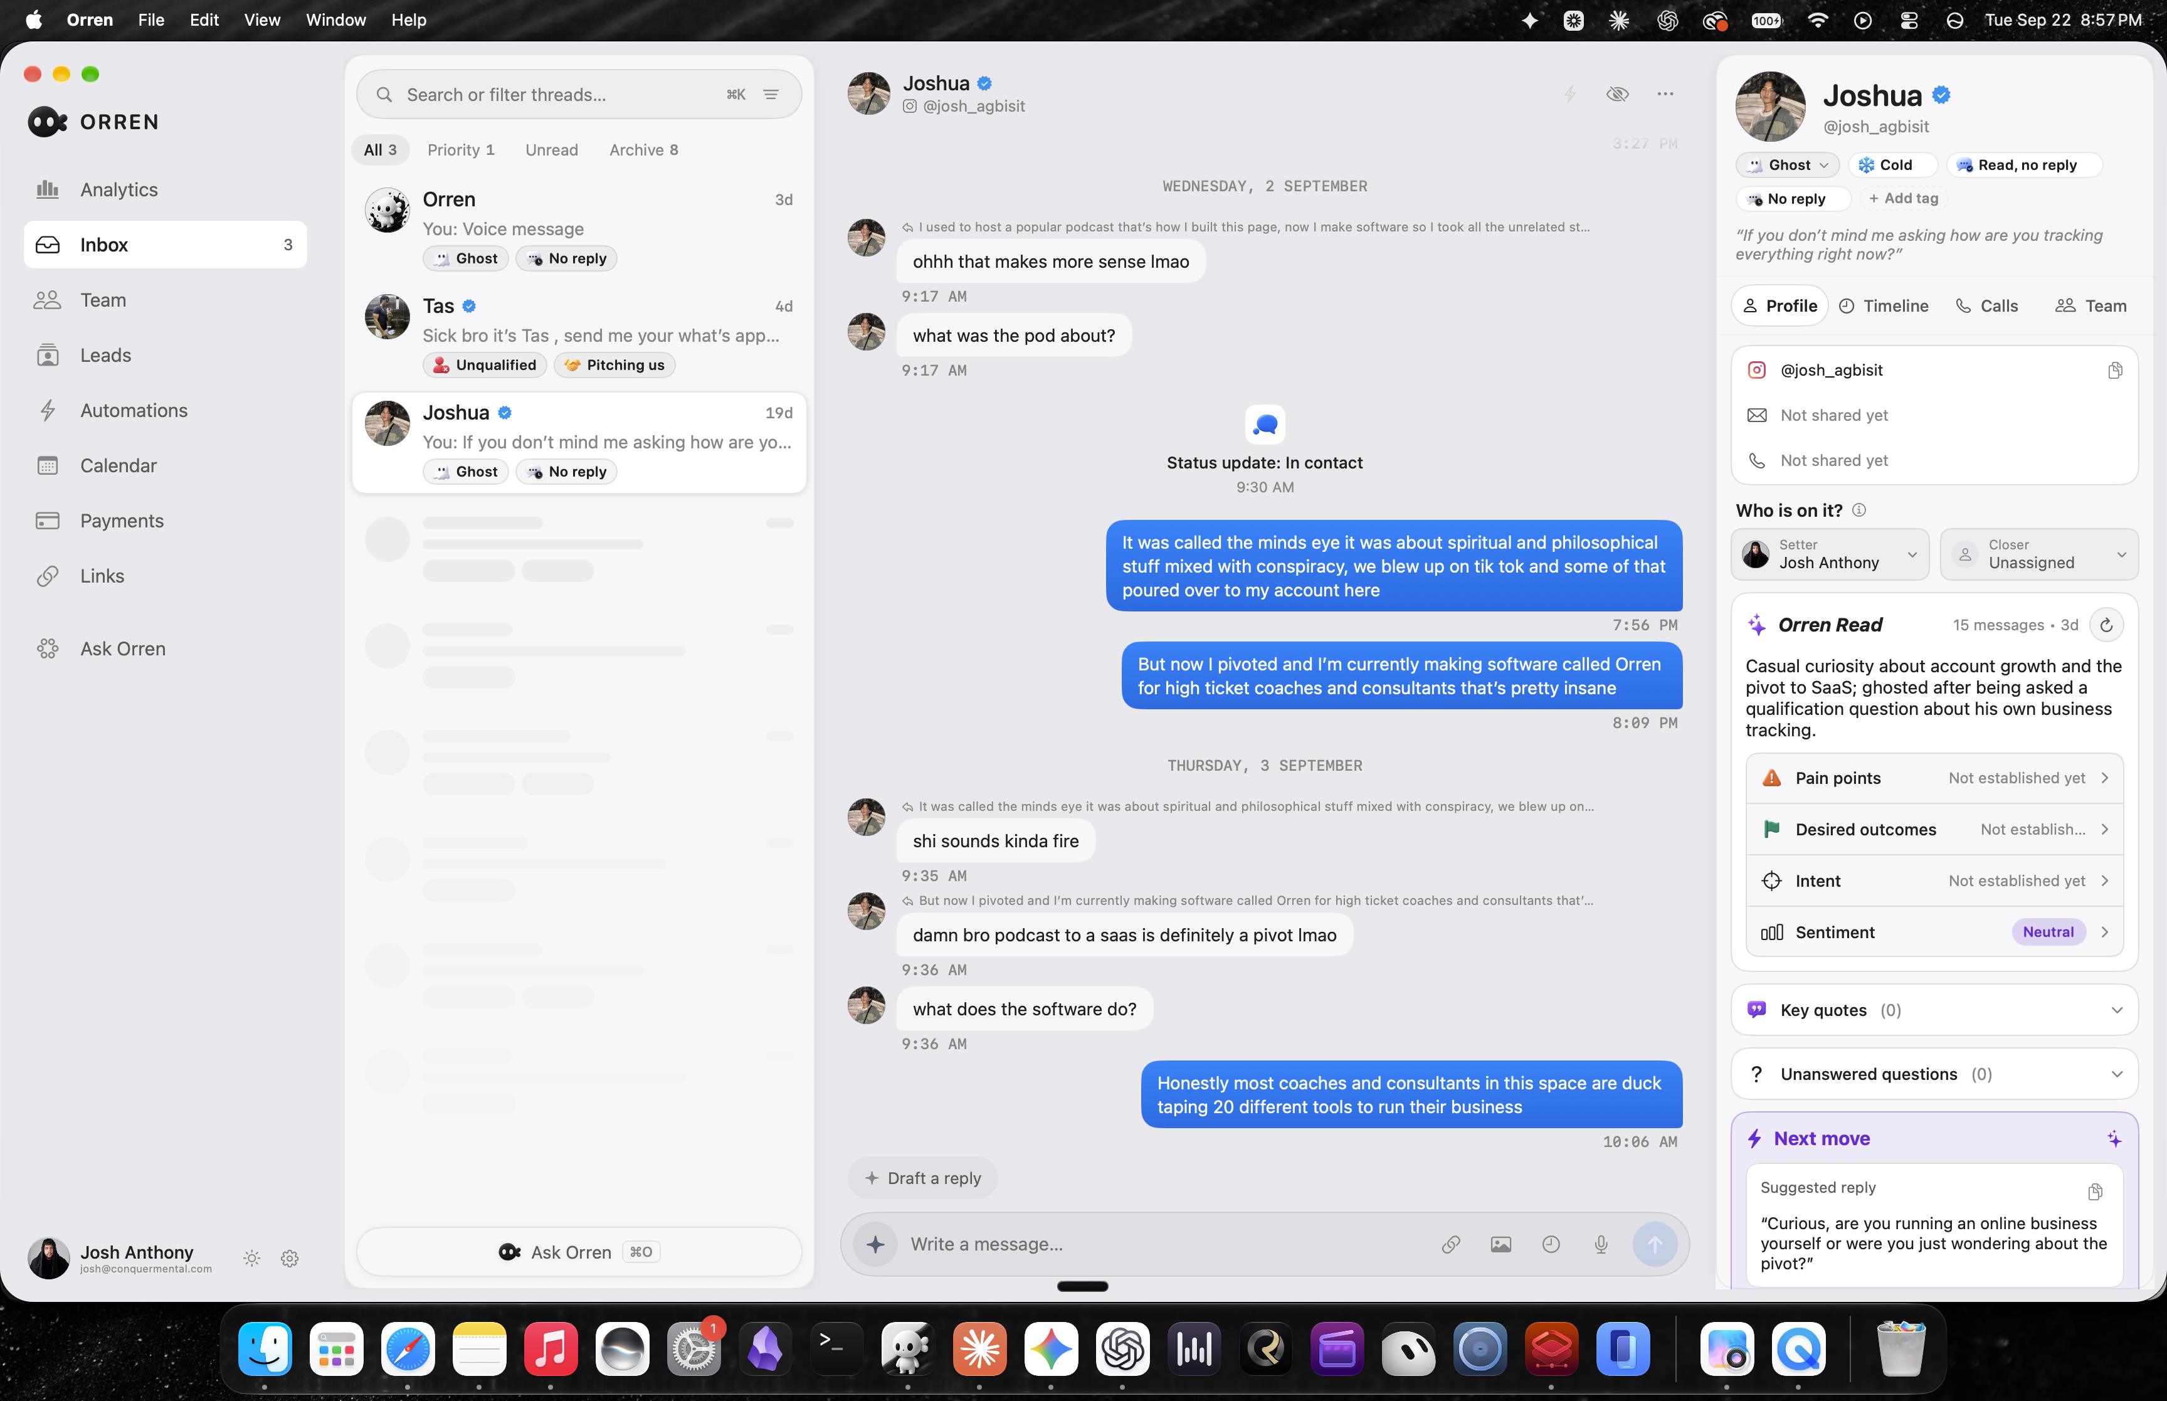
Task: Open Finder from the Dock
Action: coord(265,1348)
